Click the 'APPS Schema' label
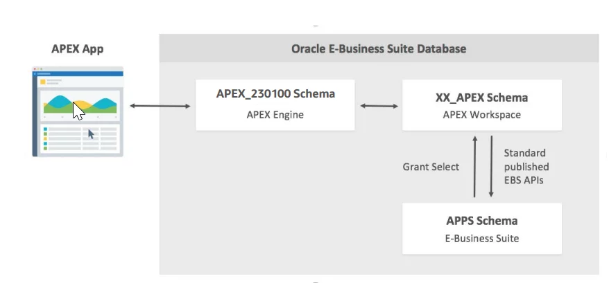 pyautogui.click(x=481, y=221)
